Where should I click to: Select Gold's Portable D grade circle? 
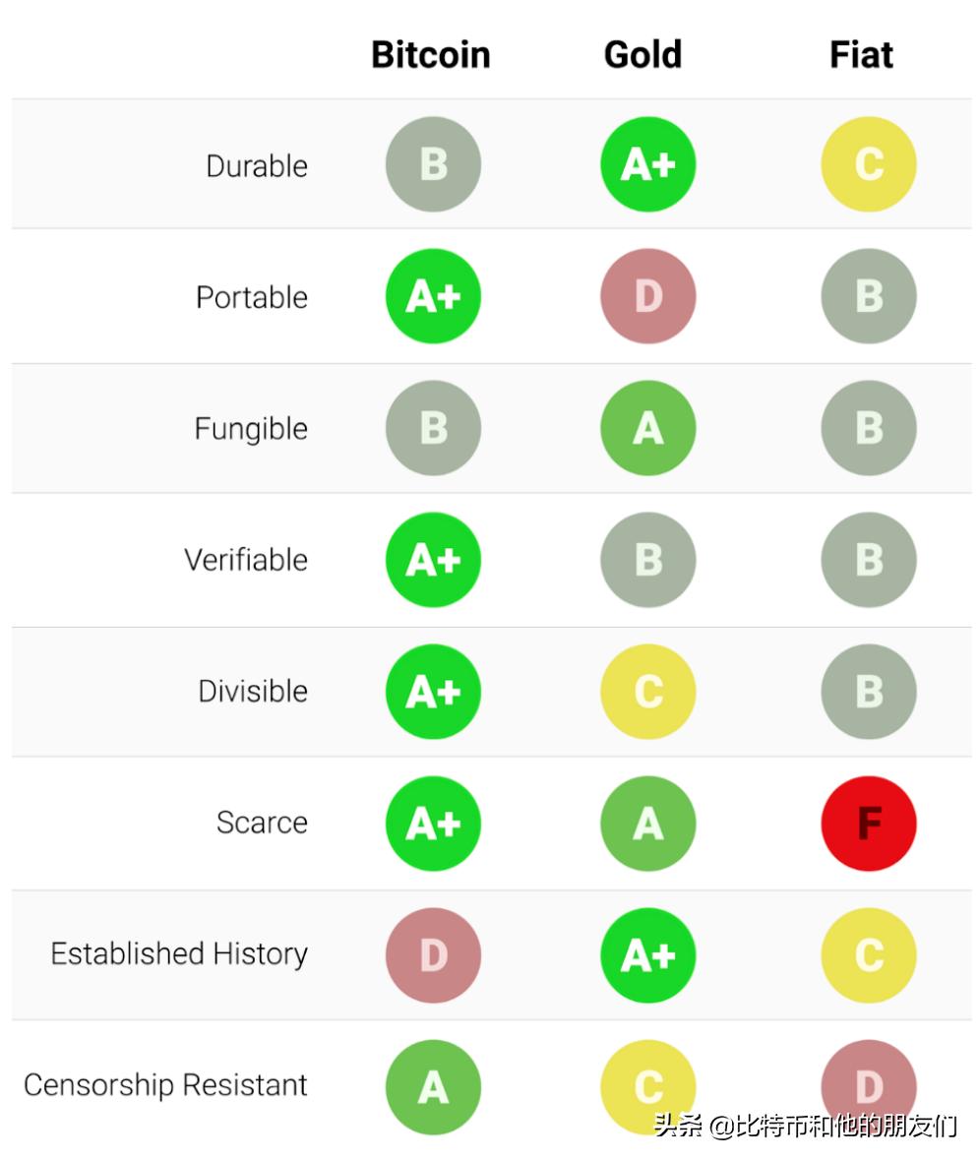[648, 296]
